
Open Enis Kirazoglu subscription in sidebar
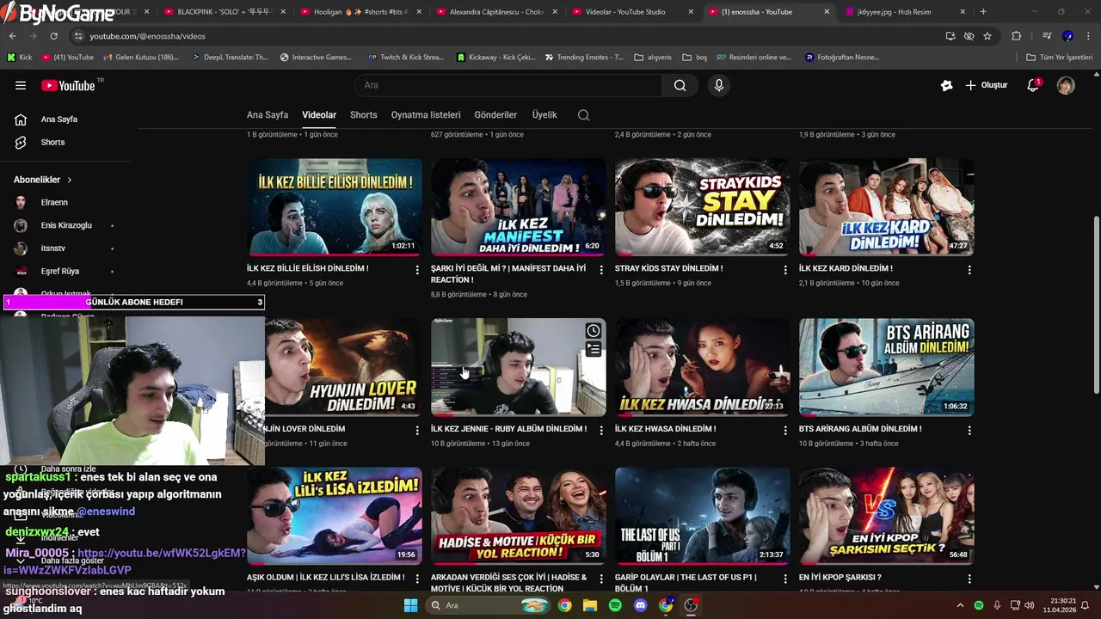(66, 225)
